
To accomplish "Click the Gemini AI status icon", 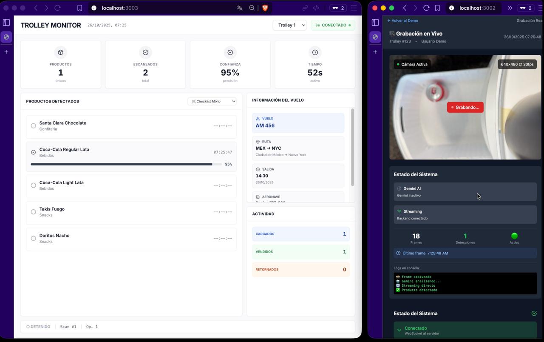I will pyautogui.click(x=399, y=188).
